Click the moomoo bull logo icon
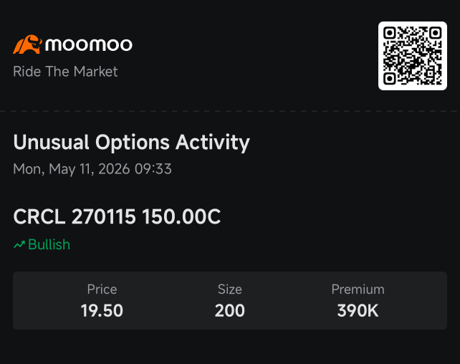 click(x=27, y=44)
